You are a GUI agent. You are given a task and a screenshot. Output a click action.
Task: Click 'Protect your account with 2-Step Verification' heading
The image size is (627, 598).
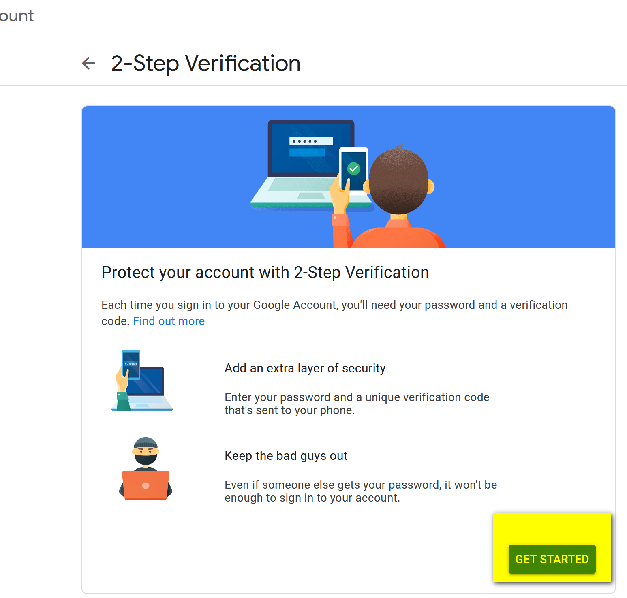[x=265, y=272]
